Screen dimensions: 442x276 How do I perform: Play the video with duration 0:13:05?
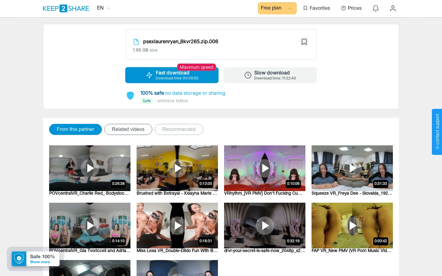point(177,168)
